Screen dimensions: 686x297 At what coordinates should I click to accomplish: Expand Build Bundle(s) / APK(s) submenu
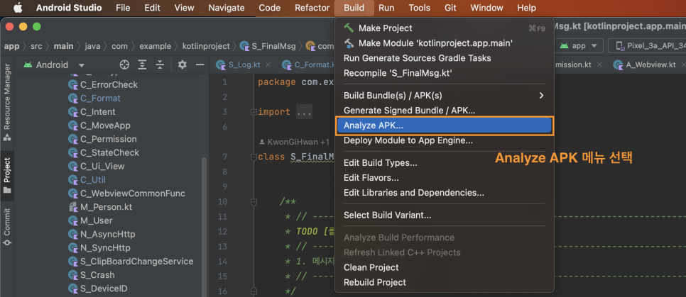point(445,95)
